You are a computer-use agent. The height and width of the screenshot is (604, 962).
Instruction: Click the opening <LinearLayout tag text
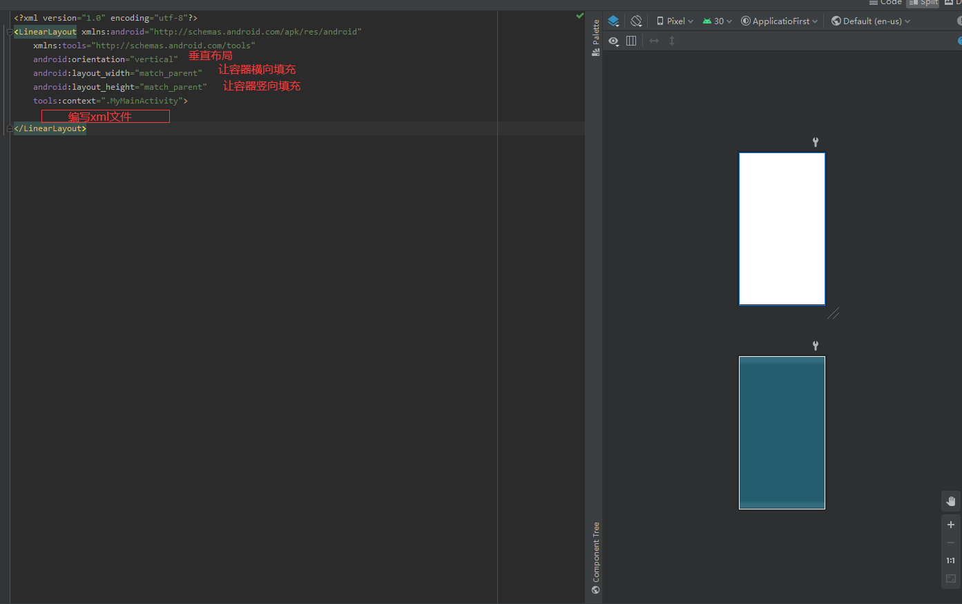[45, 32]
